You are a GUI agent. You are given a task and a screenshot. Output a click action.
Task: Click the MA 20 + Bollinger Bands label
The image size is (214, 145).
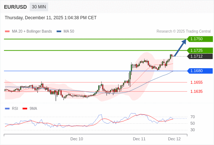[x=32, y=32]
